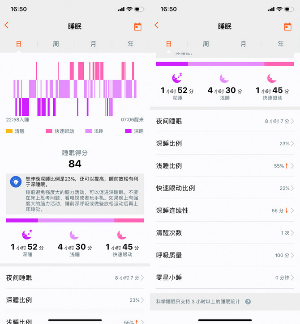Expand the 呼吸质量 row
300x324 pixels.
click(225, 255)
